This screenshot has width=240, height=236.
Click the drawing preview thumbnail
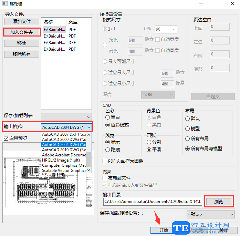pos(48,182)
